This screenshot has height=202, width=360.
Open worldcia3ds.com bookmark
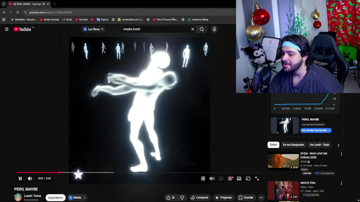pos(130,20)
